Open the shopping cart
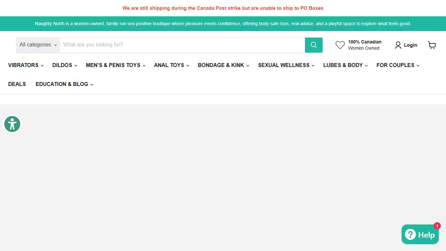Screen dimensions: 446x251 (432, 45)
